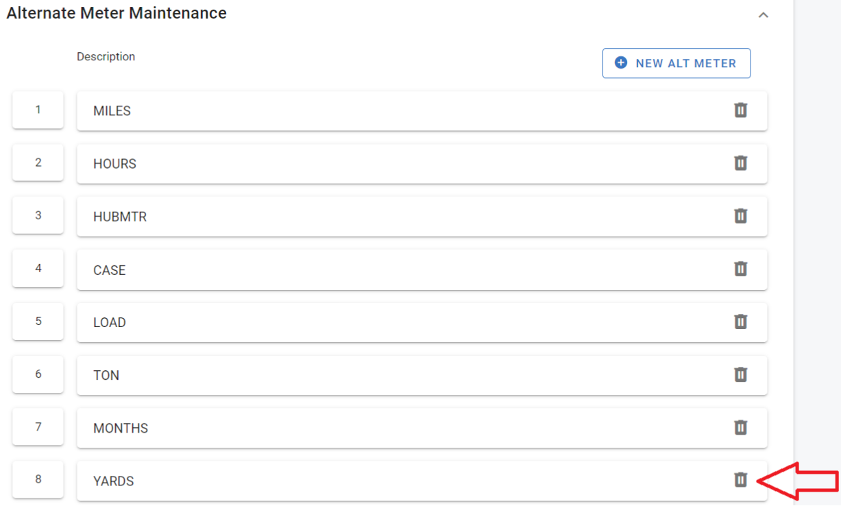841x506 pixels.
Task: Select meter number 1 box
Action: 38,110
